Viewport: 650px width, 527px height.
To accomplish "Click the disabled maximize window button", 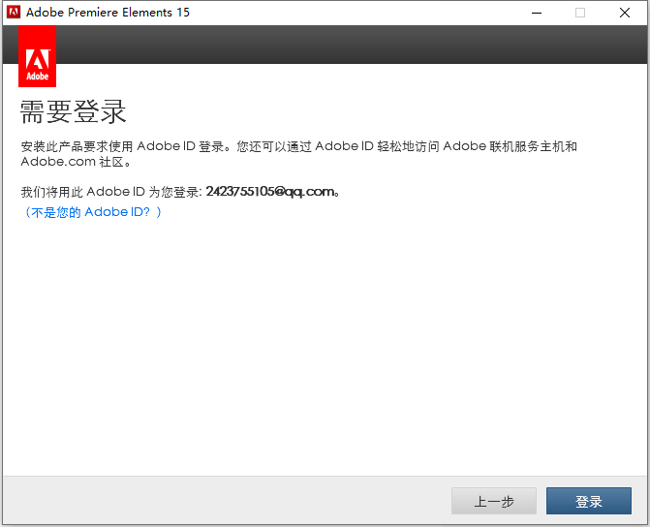I will click(580, 13).
